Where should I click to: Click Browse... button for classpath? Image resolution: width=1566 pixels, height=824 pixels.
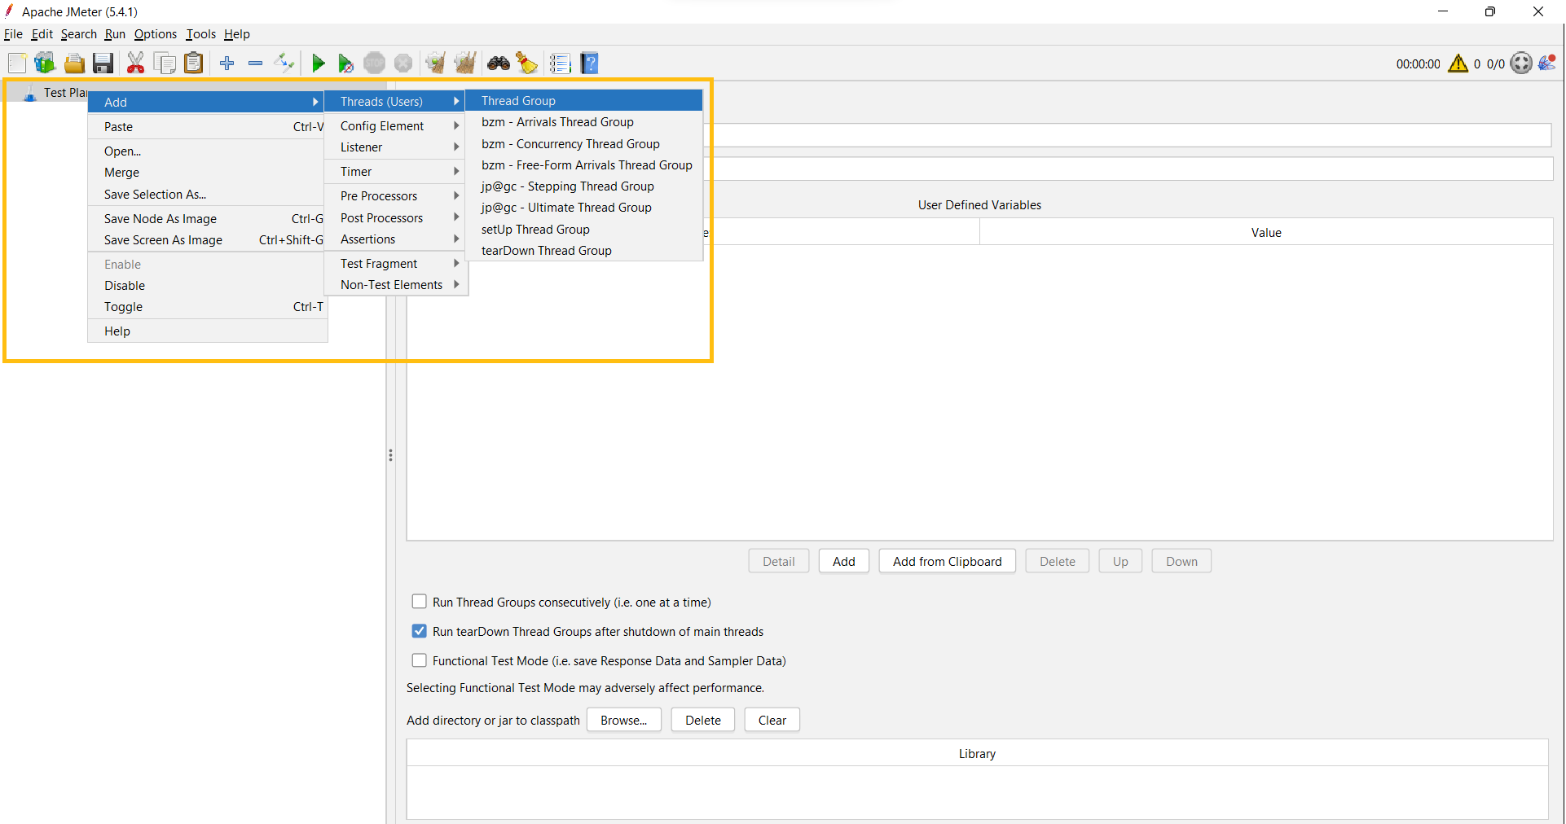623,720
